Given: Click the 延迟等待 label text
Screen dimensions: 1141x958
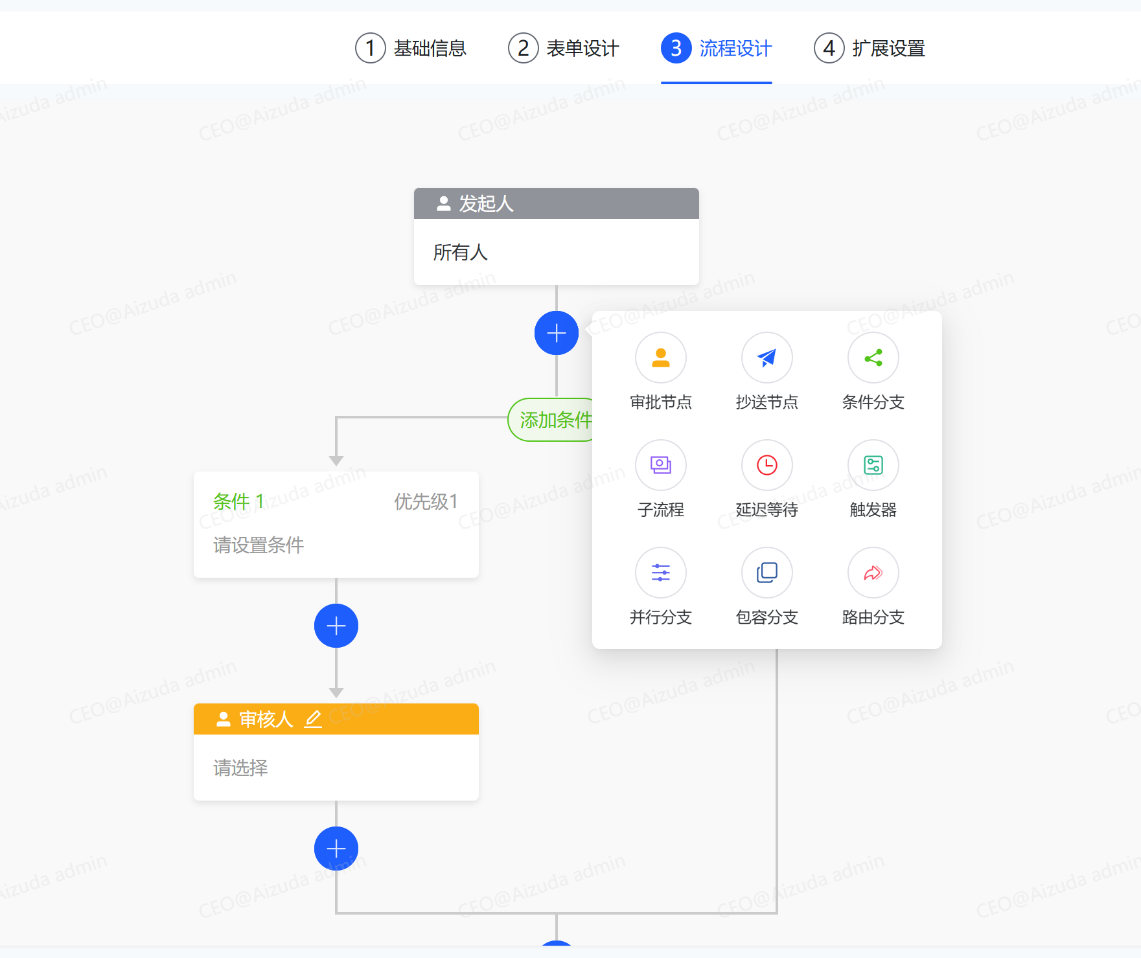Looking at the screenshot, I should [x=766, y=510].
